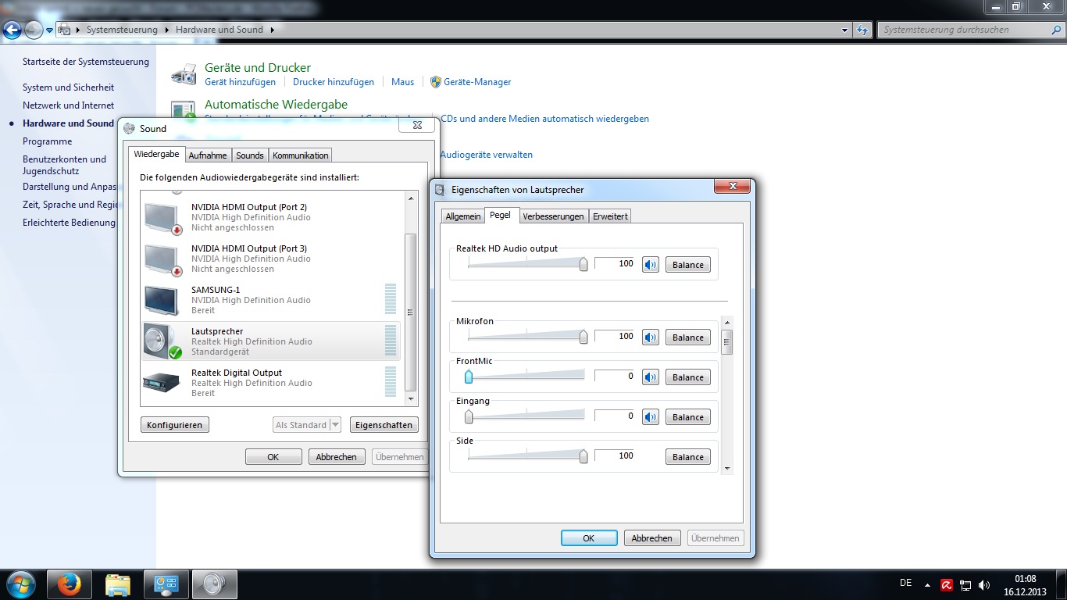Click the Windows Start button

(20, 584)
